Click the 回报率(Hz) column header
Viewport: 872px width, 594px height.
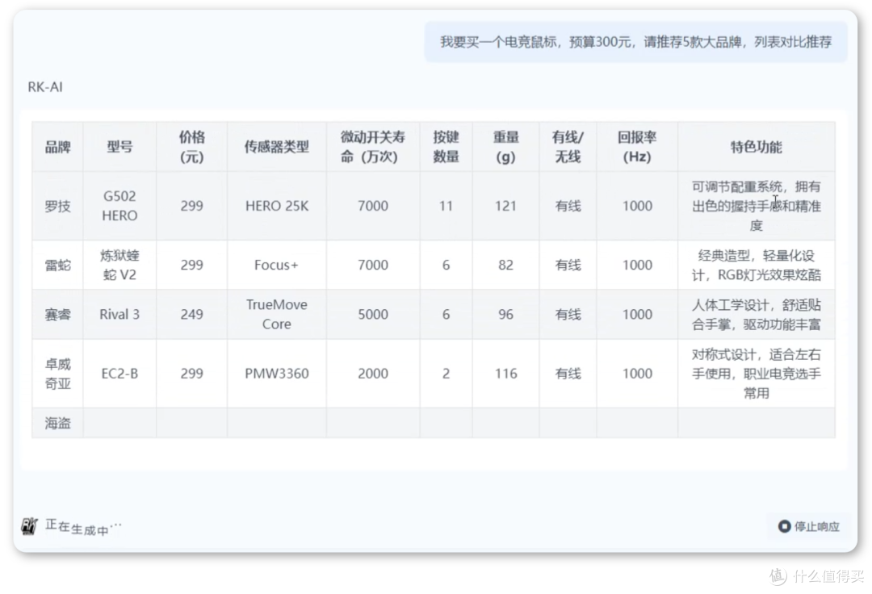(x=637, y=147)
